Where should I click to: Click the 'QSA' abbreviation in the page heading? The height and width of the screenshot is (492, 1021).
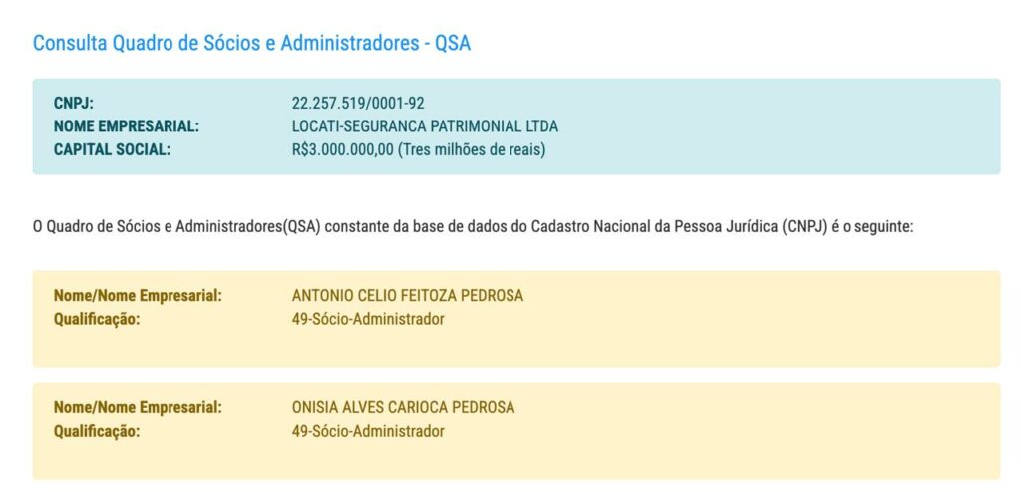pos(451,43)
